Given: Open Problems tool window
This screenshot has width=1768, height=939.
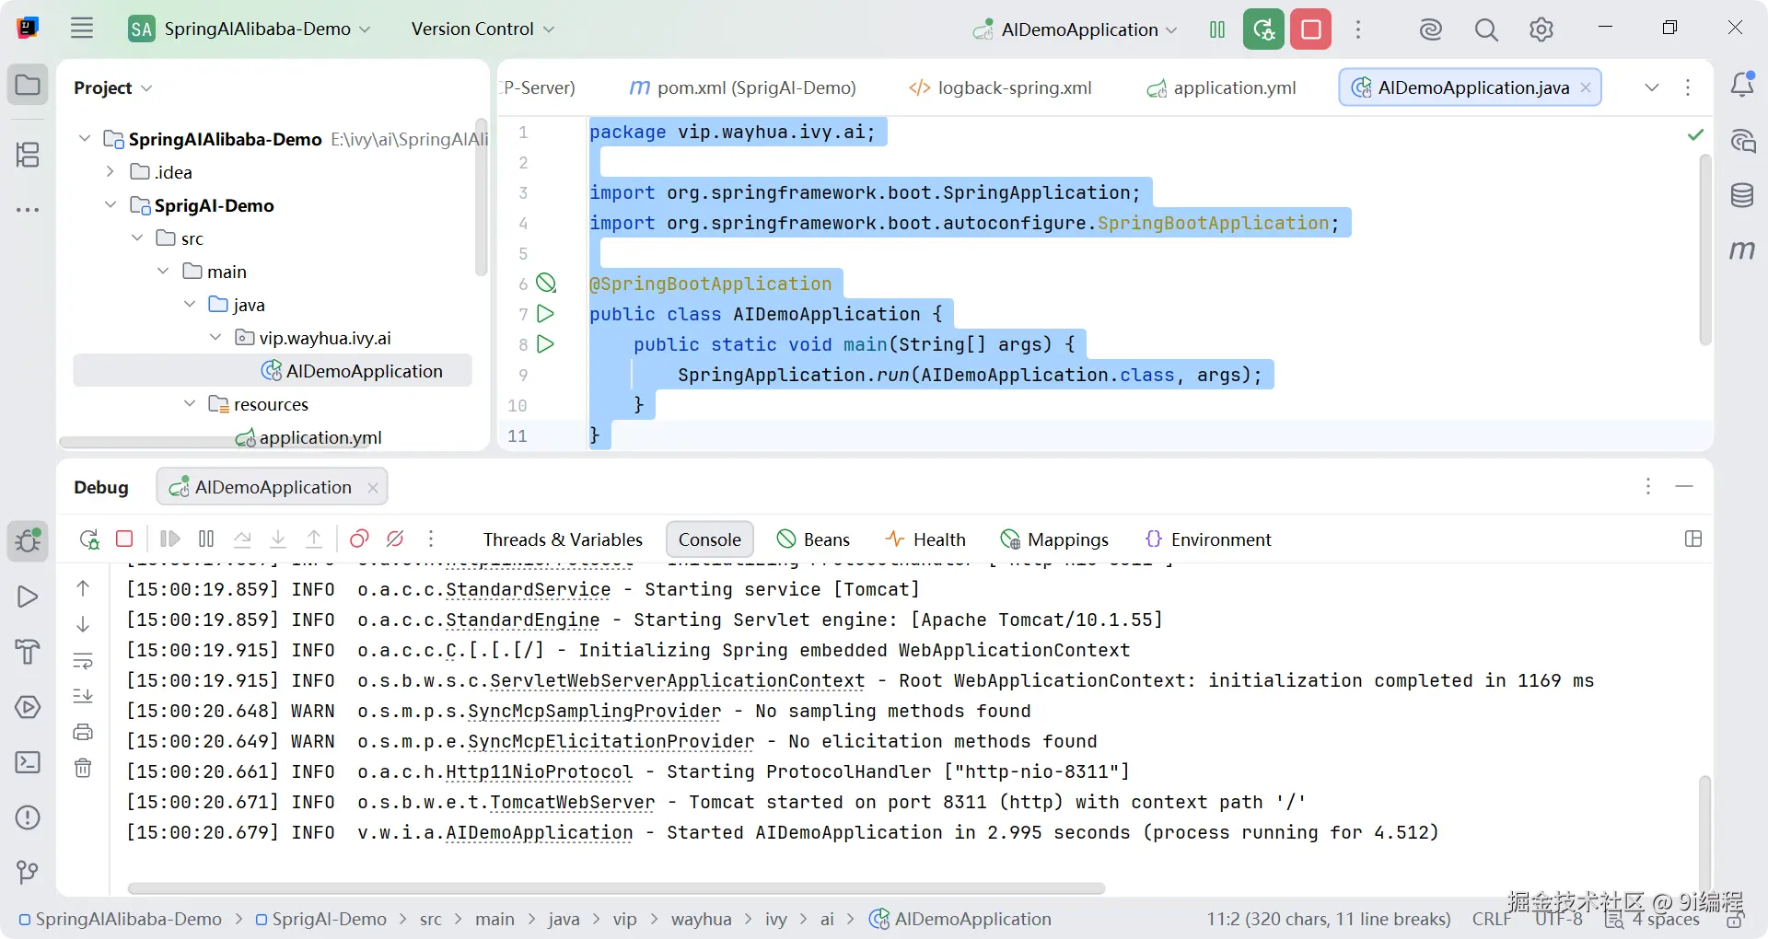Looking at the screenshot, I should tap(28, 817).
